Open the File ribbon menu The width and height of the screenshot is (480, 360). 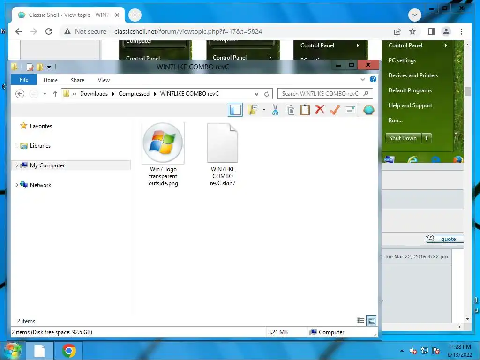[x=24, y=80]
